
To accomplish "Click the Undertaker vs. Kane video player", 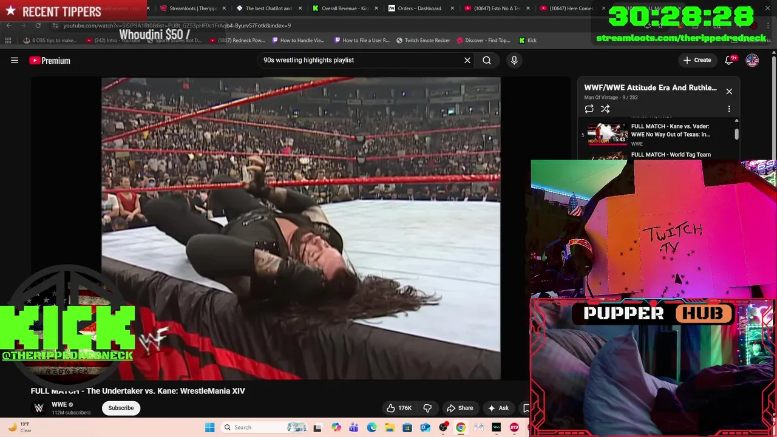I will coord(301,228).
